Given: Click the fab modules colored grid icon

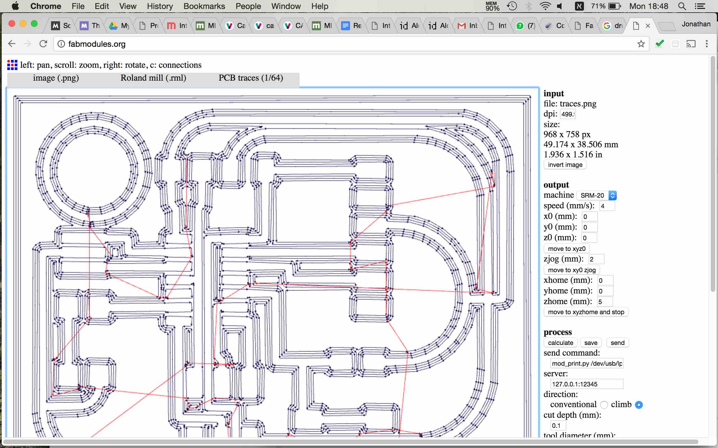Looking at the screenshot, I should coord(12,65).
